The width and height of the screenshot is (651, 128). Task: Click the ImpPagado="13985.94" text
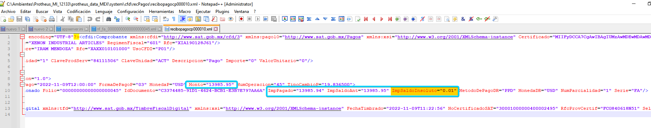296,90
